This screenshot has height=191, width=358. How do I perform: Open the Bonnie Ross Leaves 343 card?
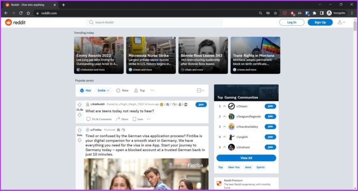click(203, 55)
